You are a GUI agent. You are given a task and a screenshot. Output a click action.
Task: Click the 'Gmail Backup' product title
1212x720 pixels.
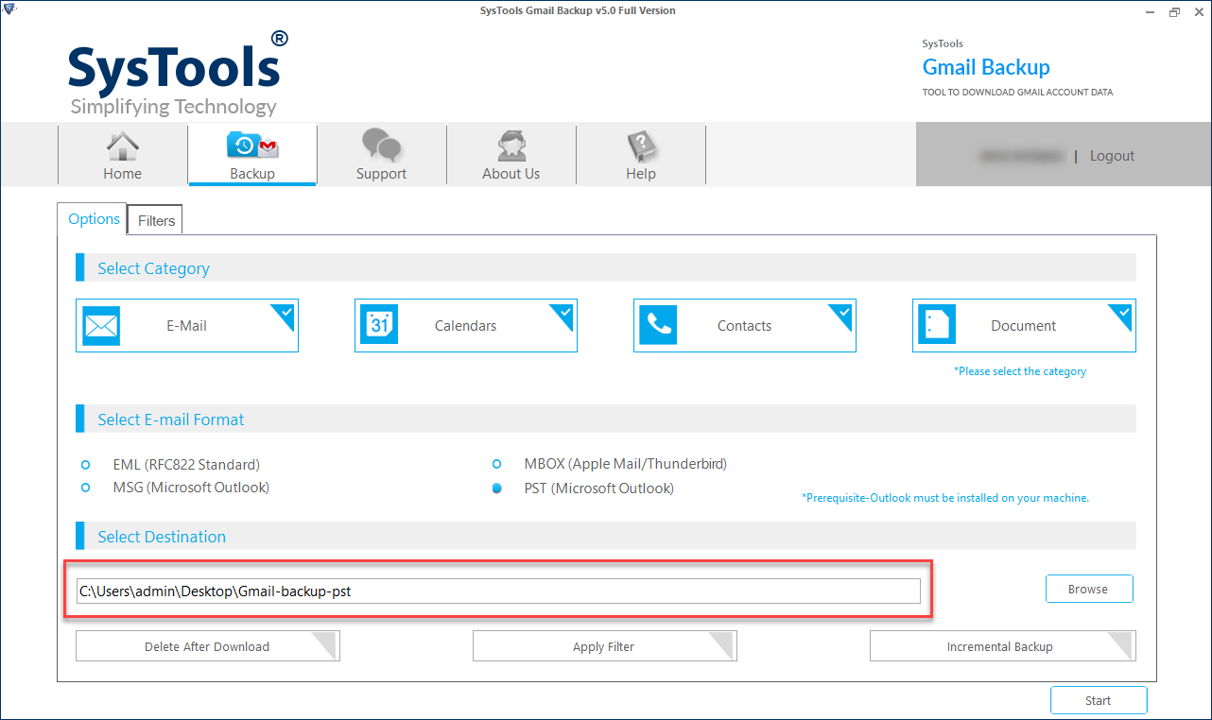pos(986,67)
